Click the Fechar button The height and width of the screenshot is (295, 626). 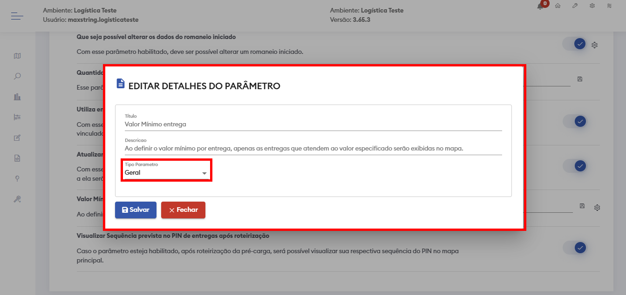(x=183, y=210)
